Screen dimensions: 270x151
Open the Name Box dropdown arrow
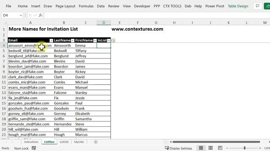point(21,16)
